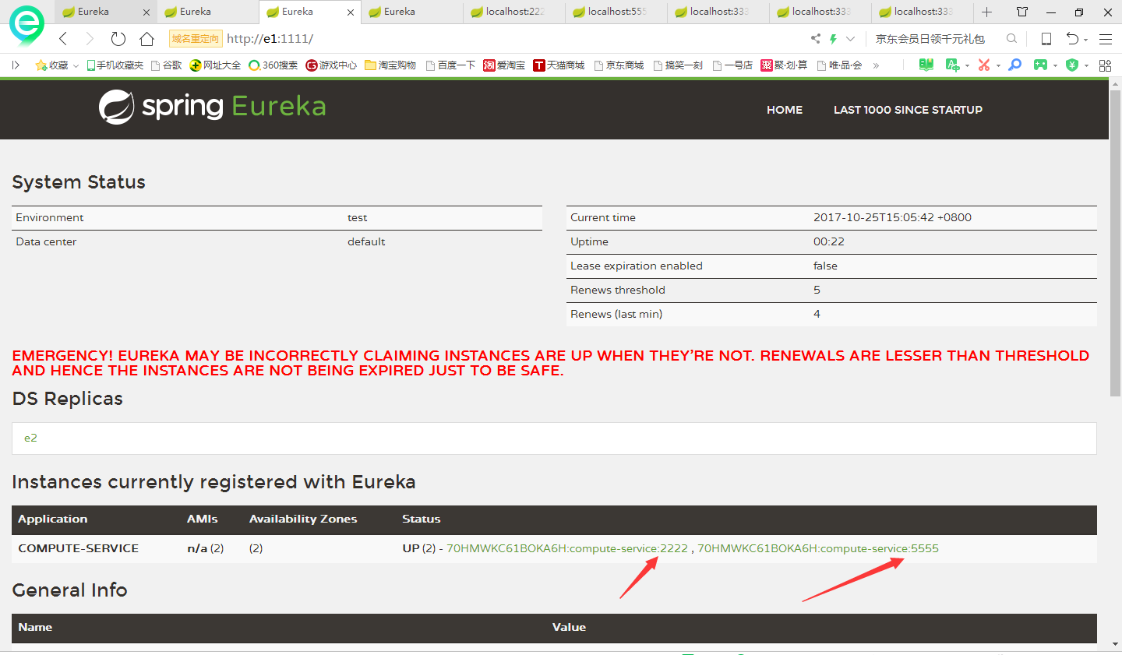Viewport: 1122px width, 655px height.
Task: Click HOME in Eureka navigation
Action: 785,110
